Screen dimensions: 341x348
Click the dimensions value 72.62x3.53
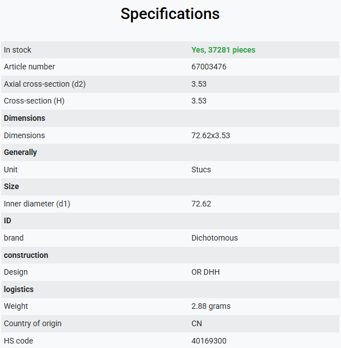[210, 135]
